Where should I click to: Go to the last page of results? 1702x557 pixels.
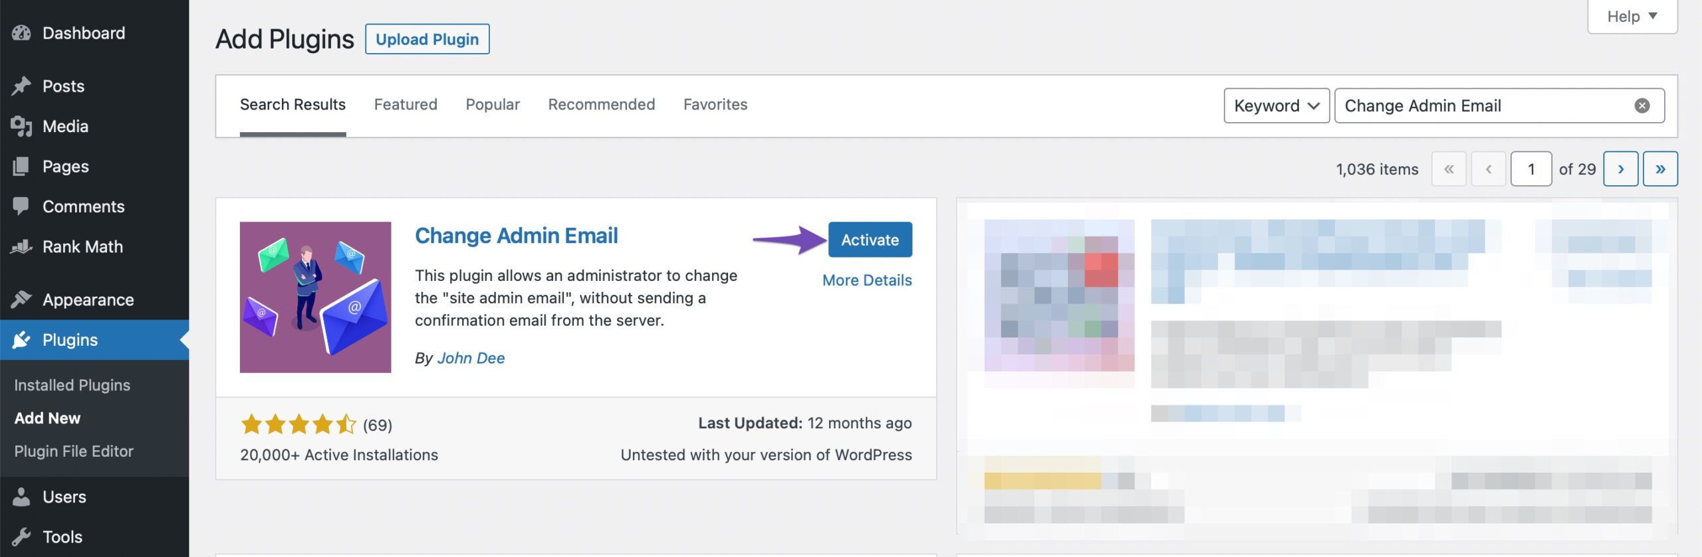(x=1660, y=169)
